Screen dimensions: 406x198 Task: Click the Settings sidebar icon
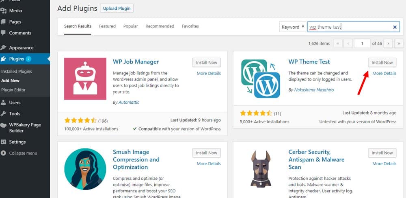click(x=3, y=142)
